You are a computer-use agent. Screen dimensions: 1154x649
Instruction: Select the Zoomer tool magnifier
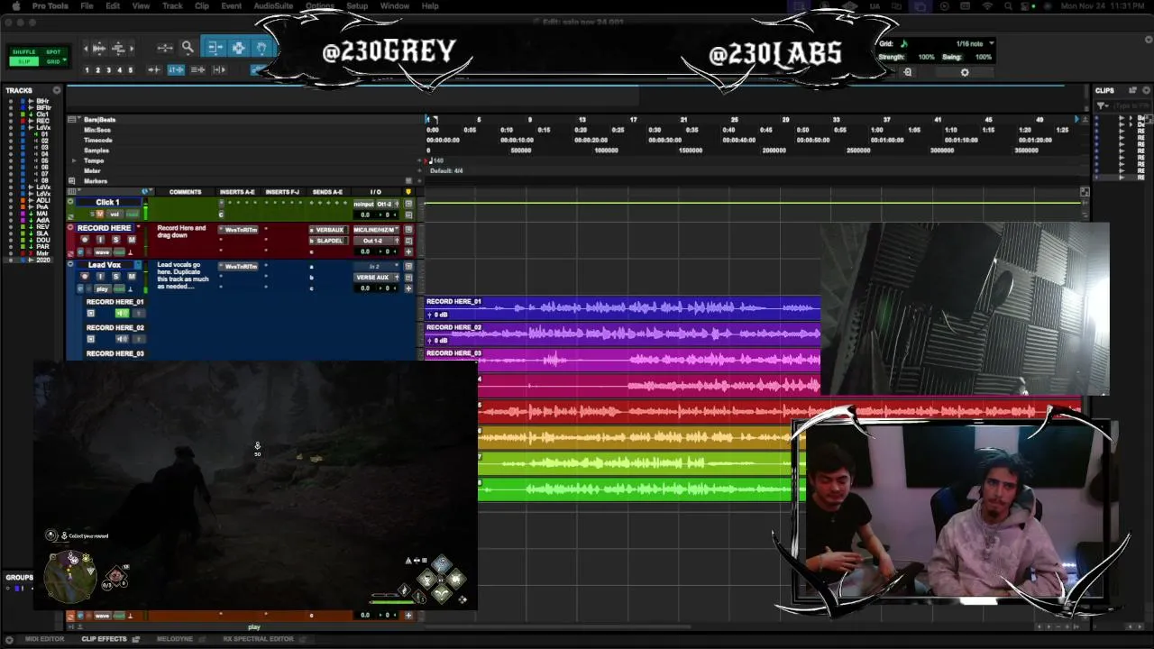188,48
